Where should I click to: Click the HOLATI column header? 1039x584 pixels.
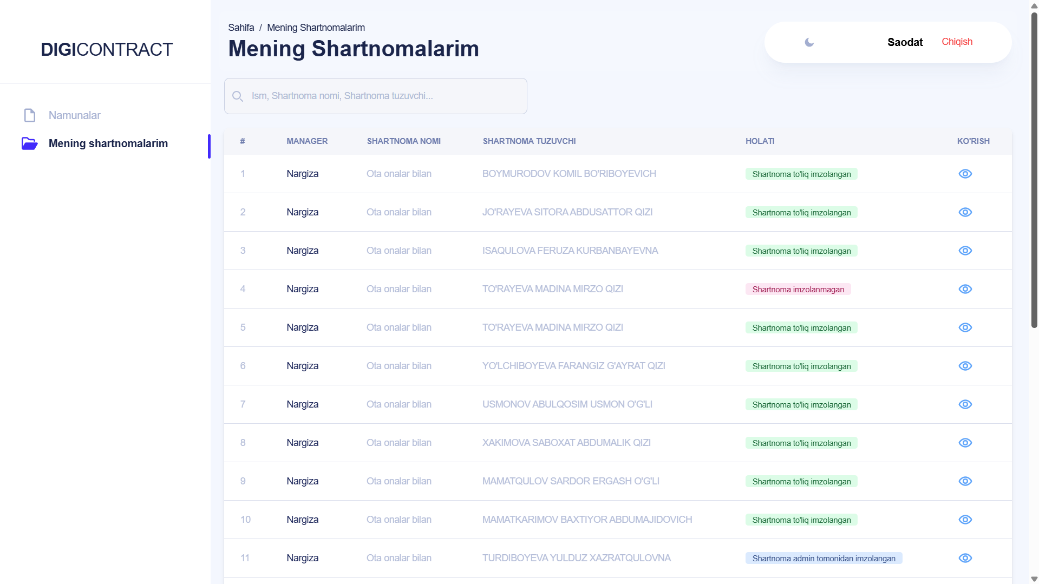(x=760, y=141)
